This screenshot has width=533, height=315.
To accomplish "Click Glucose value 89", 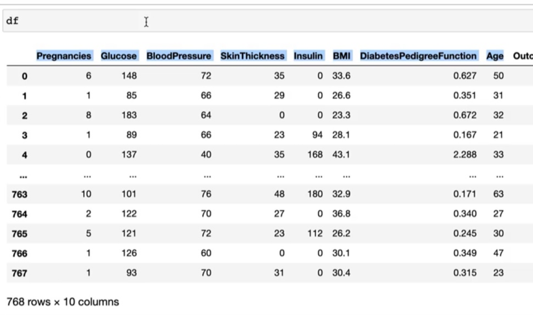I will [131, 135].
